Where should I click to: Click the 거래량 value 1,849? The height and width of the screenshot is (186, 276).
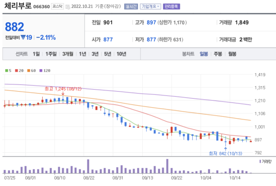click(242, 22)
